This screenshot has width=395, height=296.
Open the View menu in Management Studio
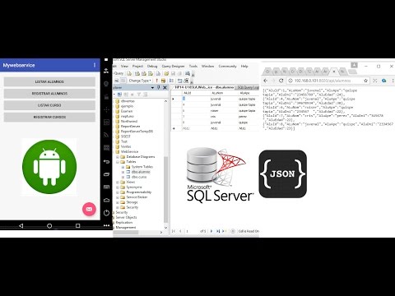tap(124, 66)
